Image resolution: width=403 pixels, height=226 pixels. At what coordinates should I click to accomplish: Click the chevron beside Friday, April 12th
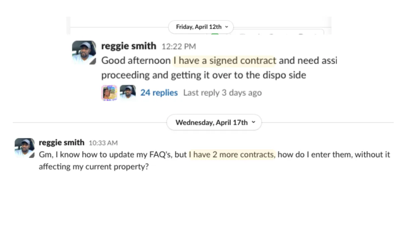227,27
